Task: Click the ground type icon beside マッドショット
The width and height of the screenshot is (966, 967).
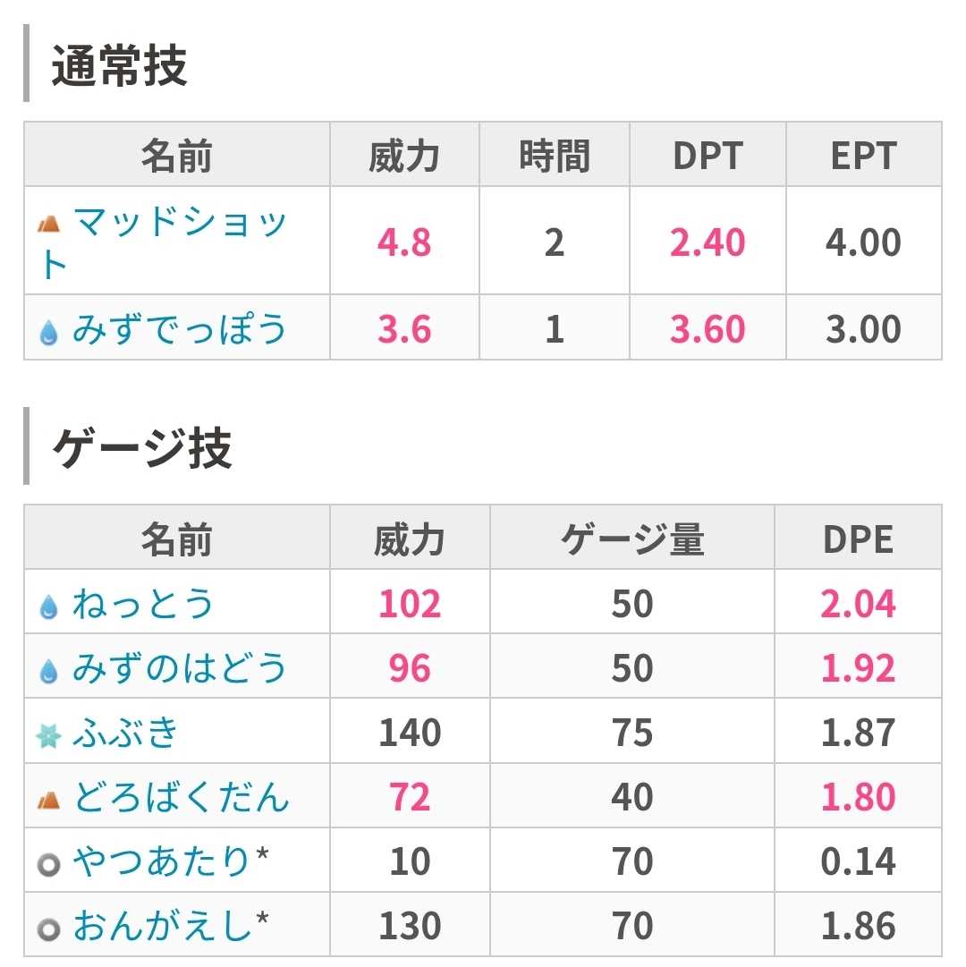Action: (x=48, y=224)
